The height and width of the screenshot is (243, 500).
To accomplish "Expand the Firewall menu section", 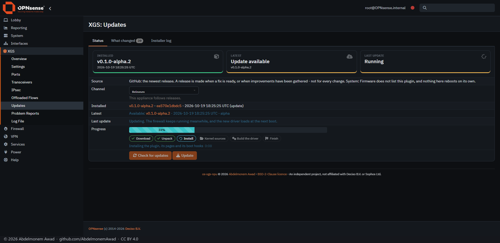I will tap(42, 129).
